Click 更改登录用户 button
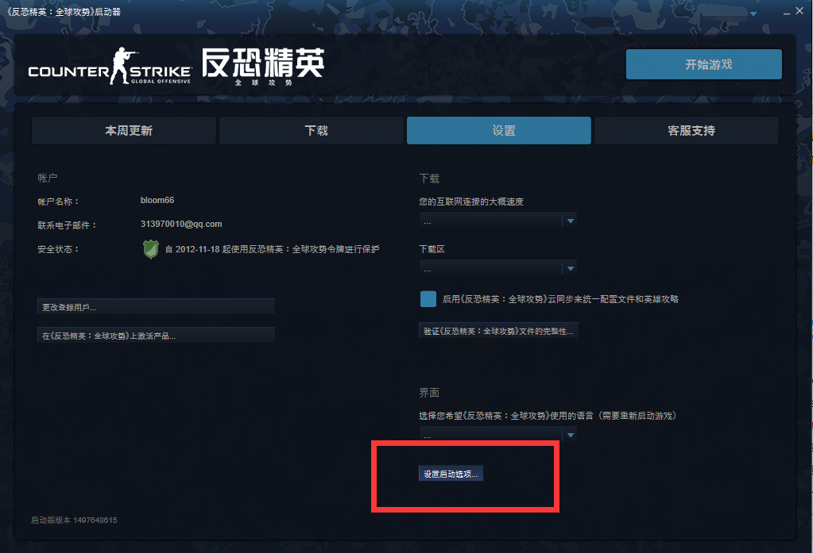This screenshot has width=813, height=553. (x=156, y=307)
